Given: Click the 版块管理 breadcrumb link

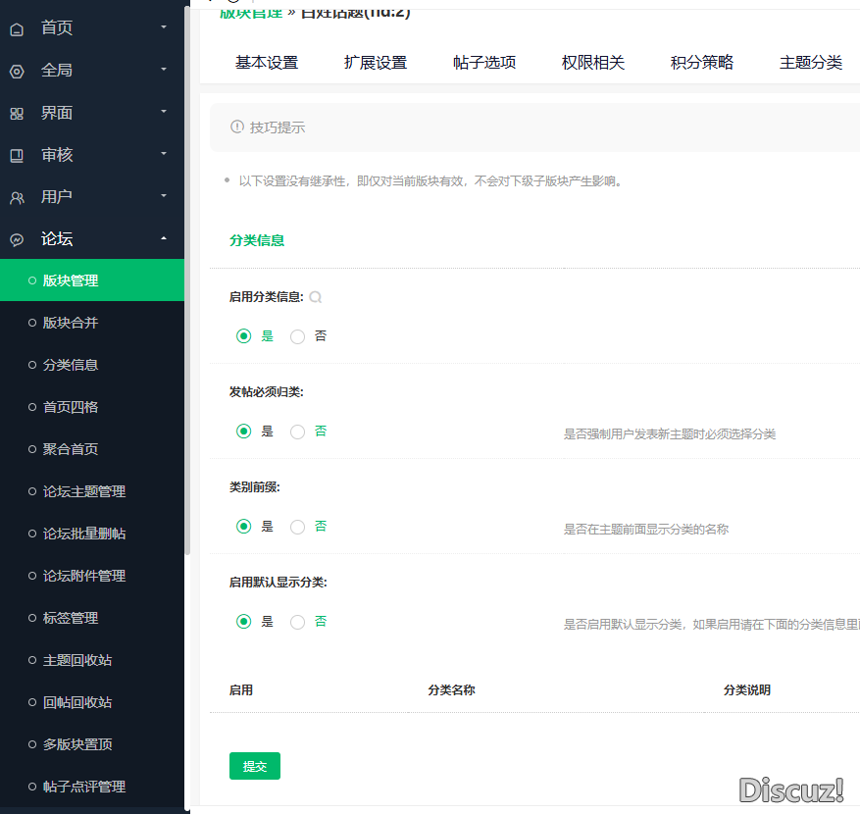Looking at the screenshot, I should 251,14.
